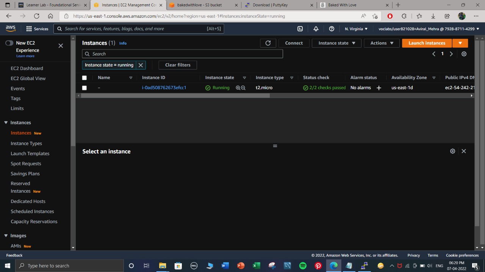Viewport: 485px width, 272px height.
Task: Click the AWS logo home icon
Action: click(x=11, y=29)
